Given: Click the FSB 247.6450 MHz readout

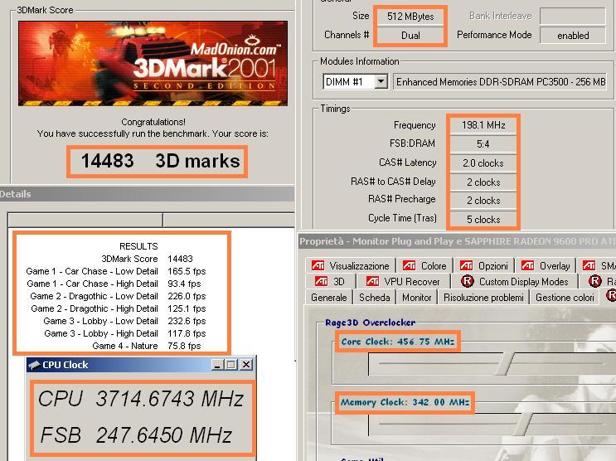Looking at the screenshot, I should coord(136,435).
